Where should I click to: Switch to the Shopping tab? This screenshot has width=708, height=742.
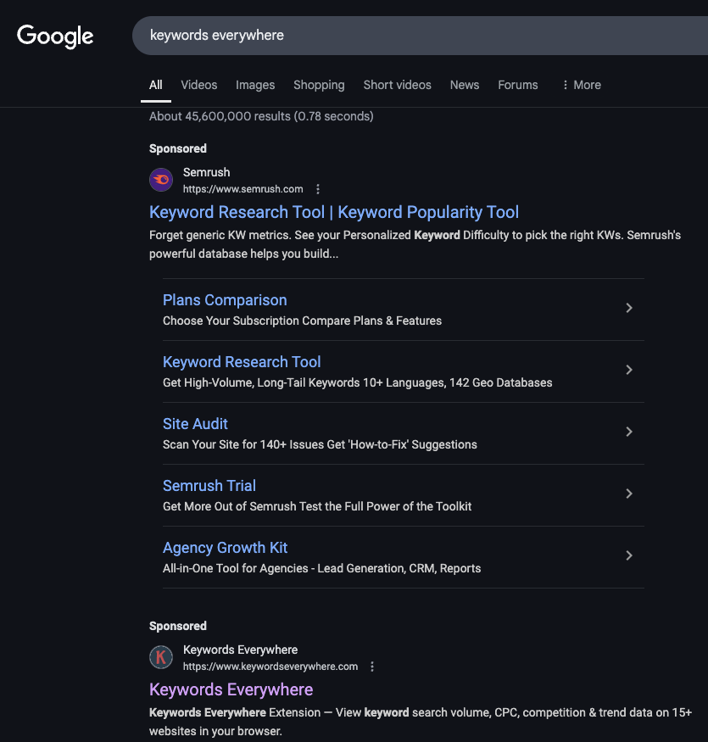pos(319,85)
